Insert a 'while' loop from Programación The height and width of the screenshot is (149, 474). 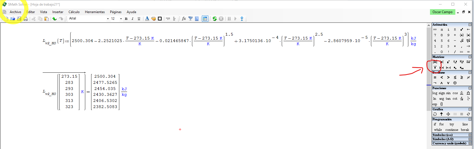[x=438, y=130]
